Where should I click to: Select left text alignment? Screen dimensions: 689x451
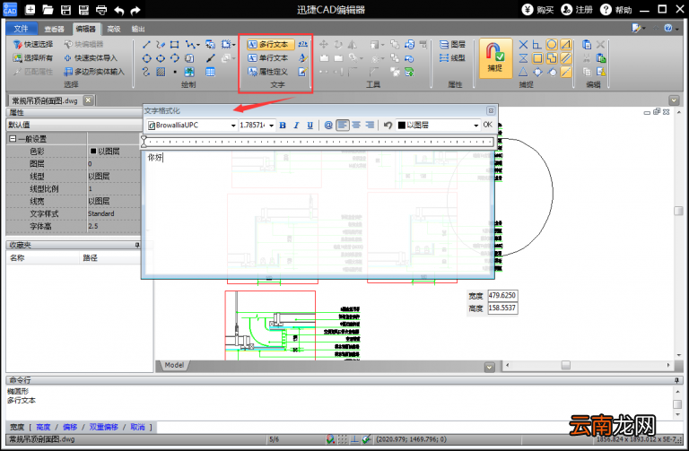click(343, 126)
